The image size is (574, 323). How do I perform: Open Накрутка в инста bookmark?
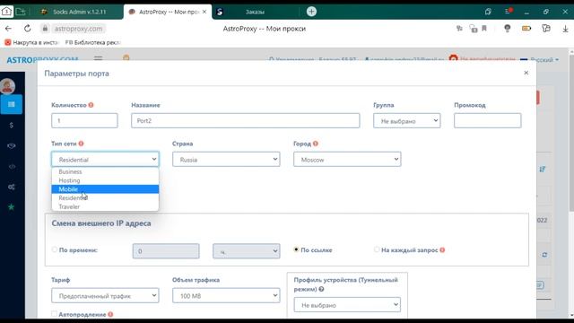tap(31, 42)
